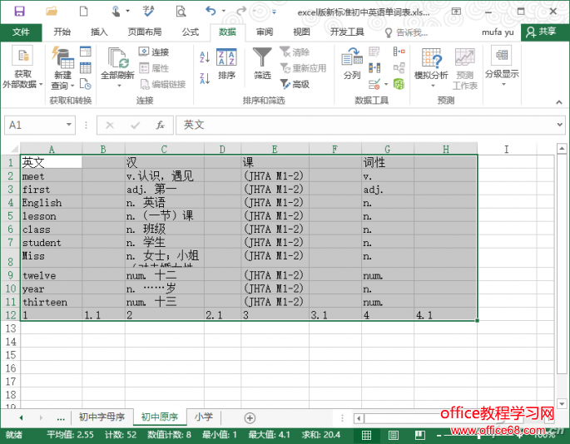Redo the last action
The image size is (570, 444).
click(x=241, y=11)
